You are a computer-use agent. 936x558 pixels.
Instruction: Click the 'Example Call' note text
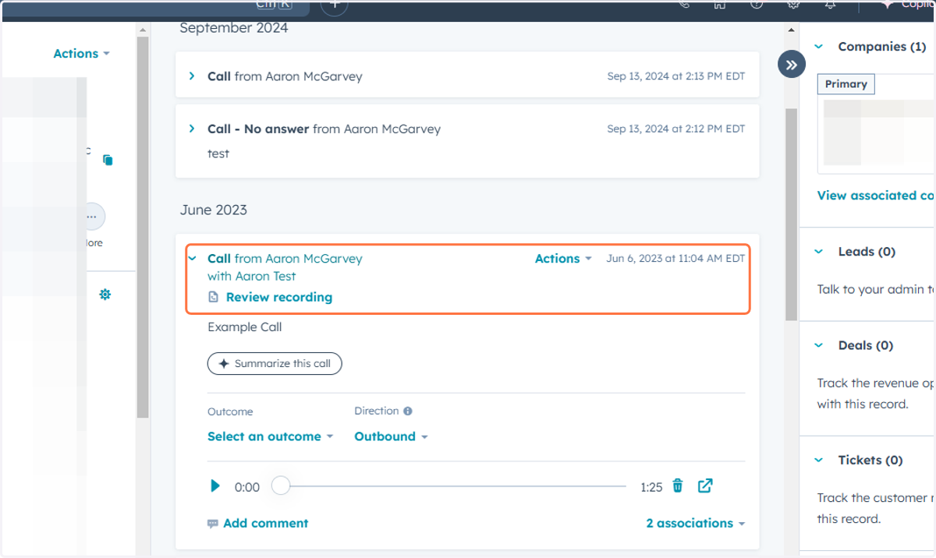(x=245, y=327)
